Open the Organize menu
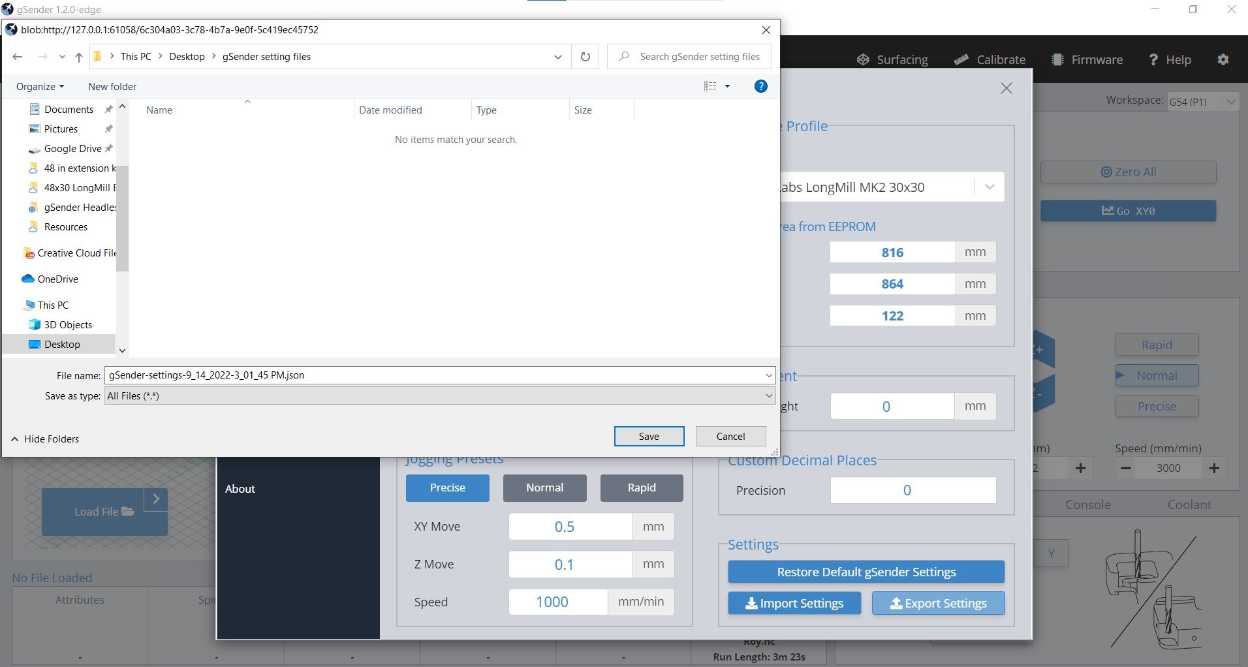The width and height of the screenshot is (1248, 667). click(40, 86)
